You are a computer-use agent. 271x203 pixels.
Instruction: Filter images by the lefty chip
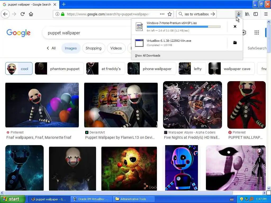point(192,68)
